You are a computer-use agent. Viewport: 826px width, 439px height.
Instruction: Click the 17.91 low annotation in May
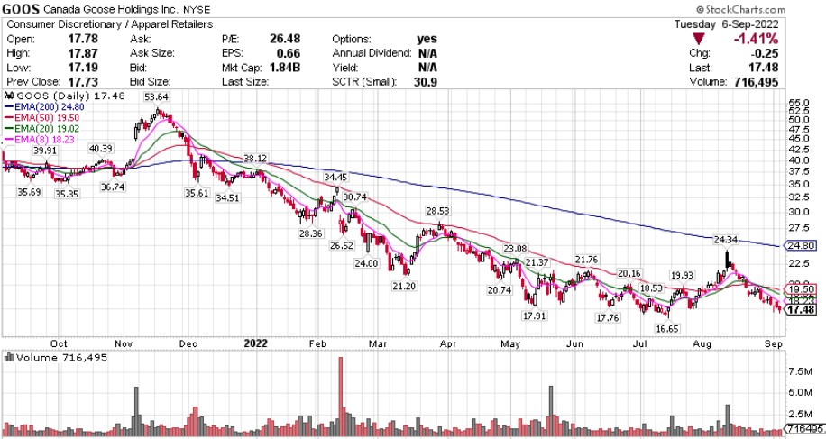534,316
